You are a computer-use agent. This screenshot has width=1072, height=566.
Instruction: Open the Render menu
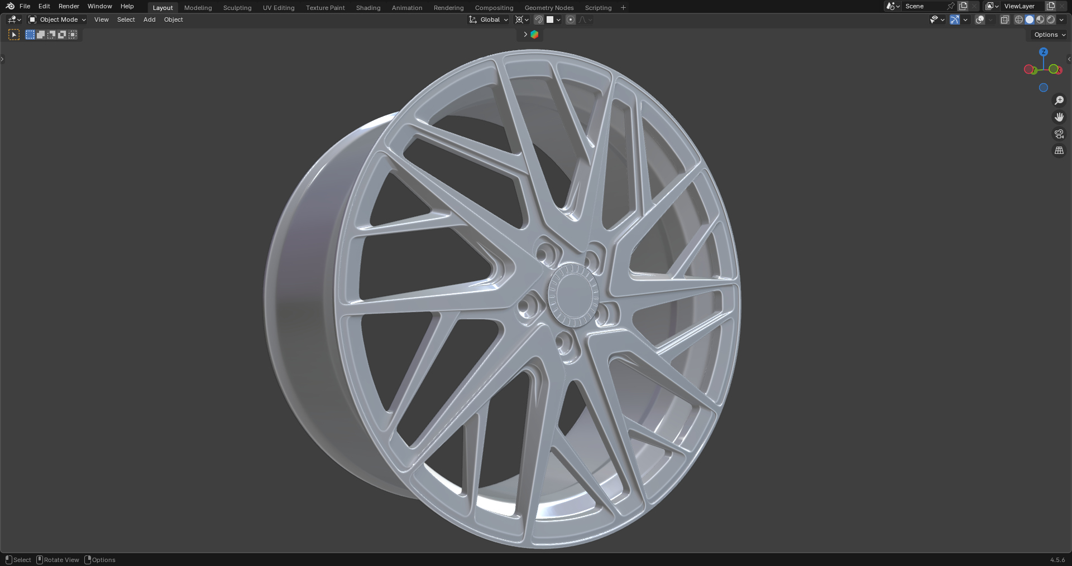coord(69,6)
